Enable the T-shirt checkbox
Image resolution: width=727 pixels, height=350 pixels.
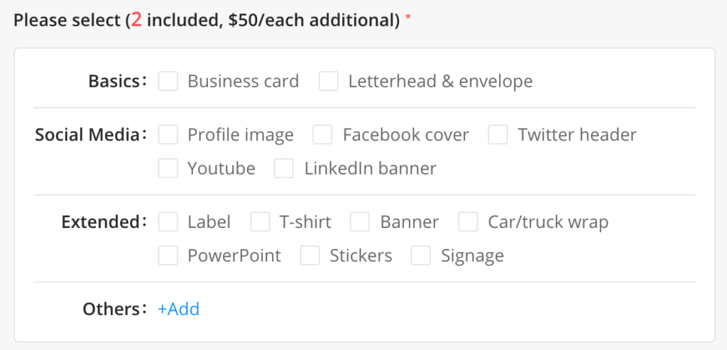pyautogui.click(x=261, y=222)
